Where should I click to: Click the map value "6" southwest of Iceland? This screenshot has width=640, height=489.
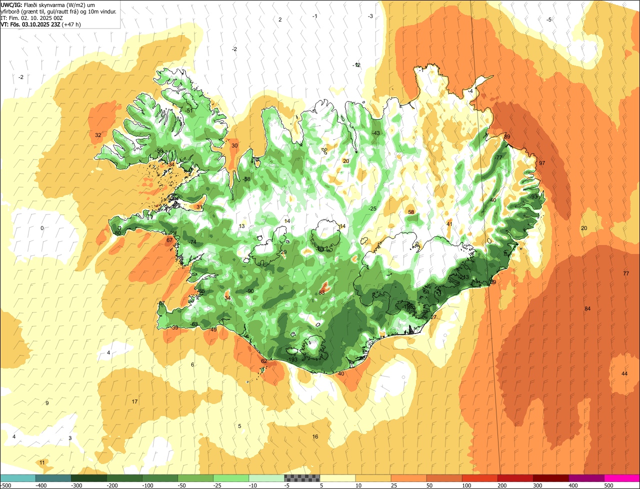[x=192, y=364]
